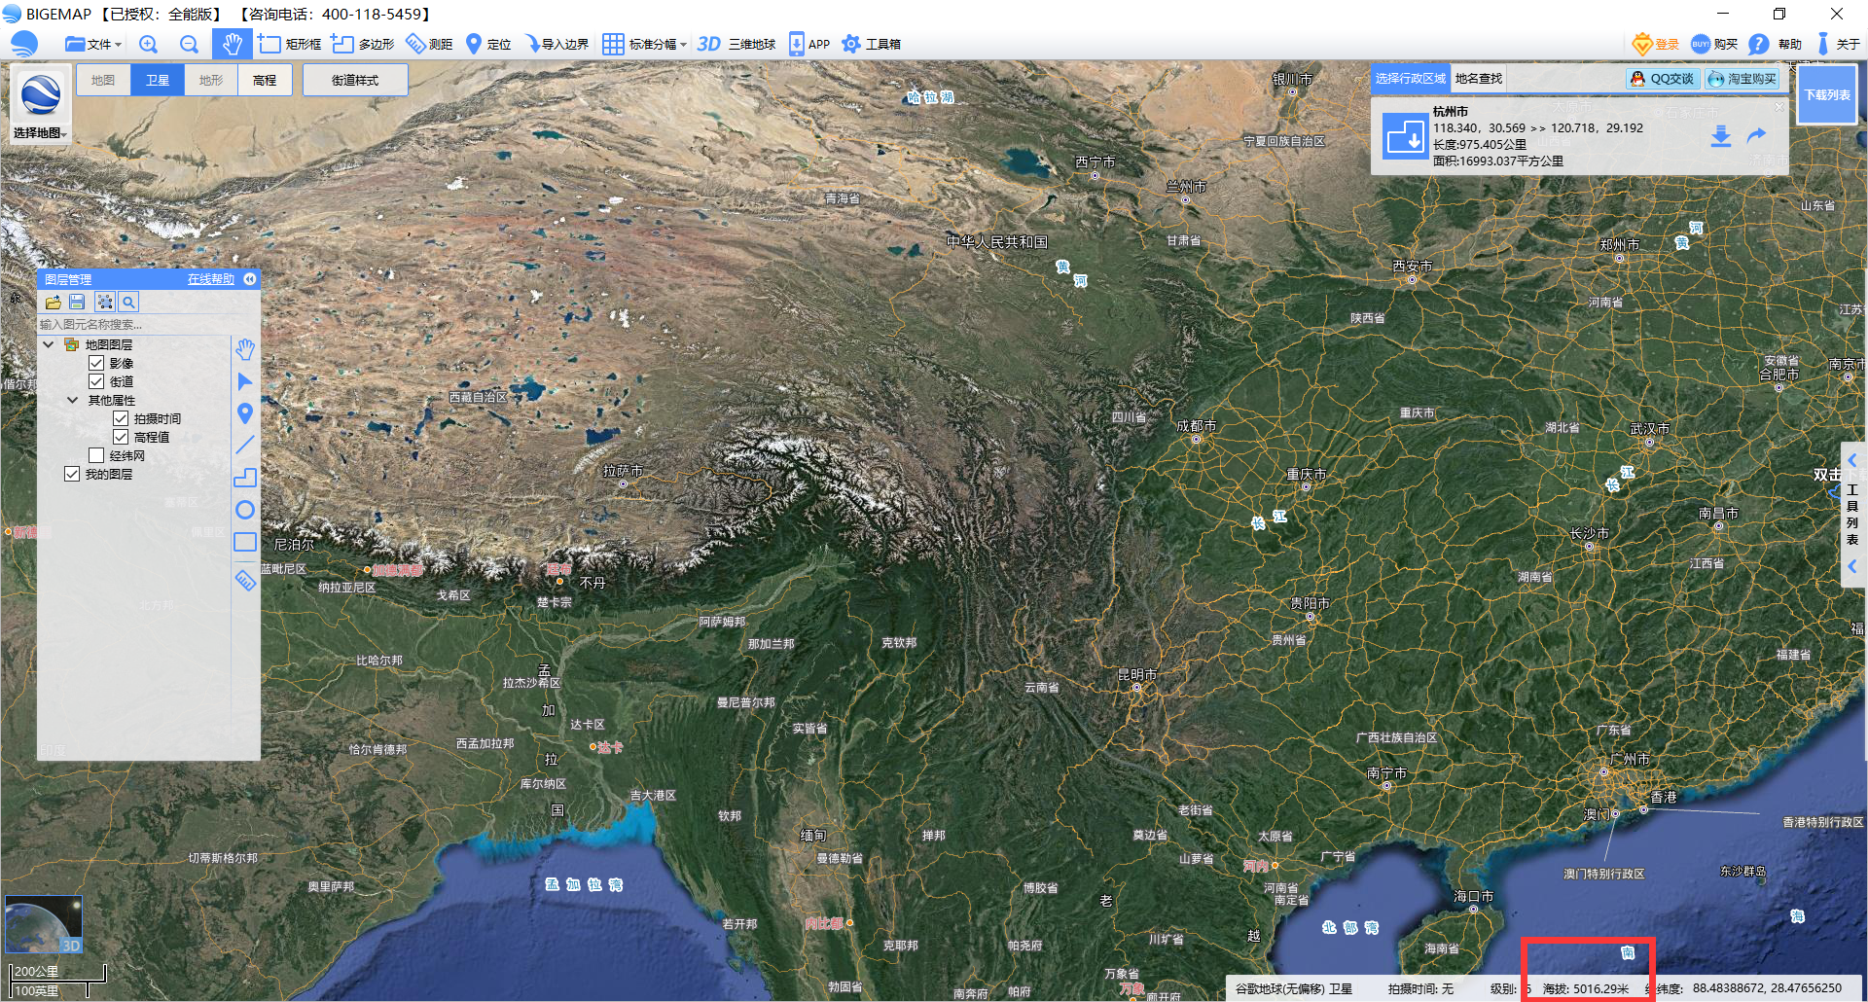Uncheck the 我的图层 my layers checkbox
1868x1002 pixels.
72,474
